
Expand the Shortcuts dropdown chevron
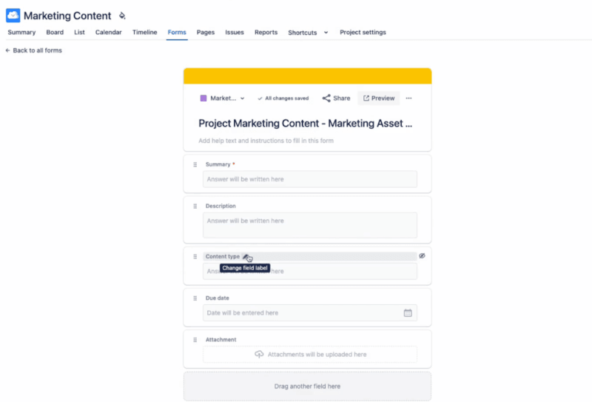326,33
